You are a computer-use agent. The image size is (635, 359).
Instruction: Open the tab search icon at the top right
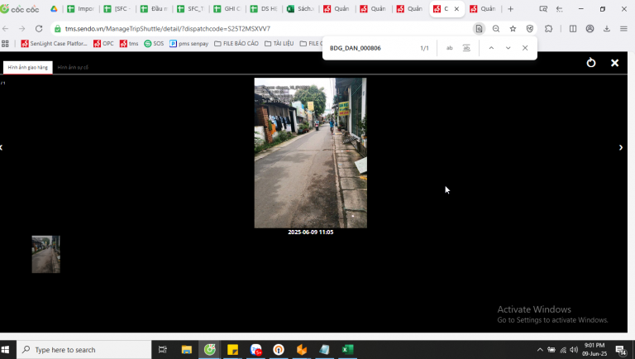click(543, 9)
